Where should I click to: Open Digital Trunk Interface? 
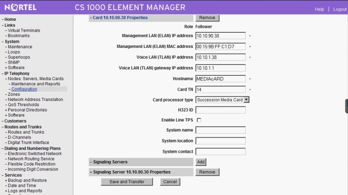coord(28,143)
